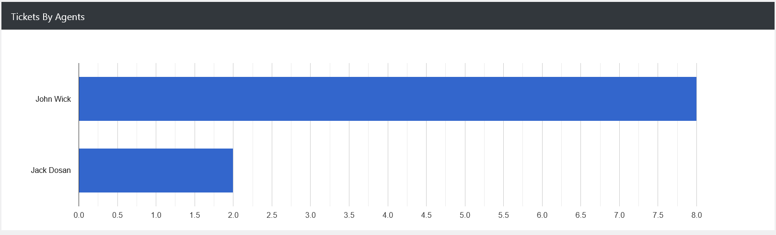Select the 8.0 axis tick label
Screen dimensions: 776x235
pyautogui.click(x=696, y=215)
